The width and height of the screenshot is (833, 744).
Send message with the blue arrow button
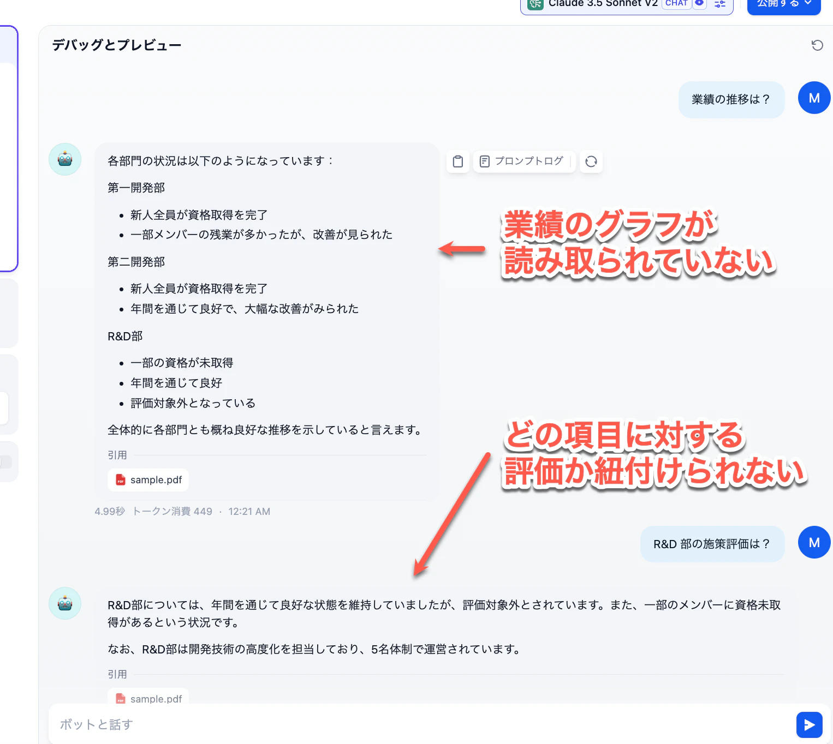[809, 724]
